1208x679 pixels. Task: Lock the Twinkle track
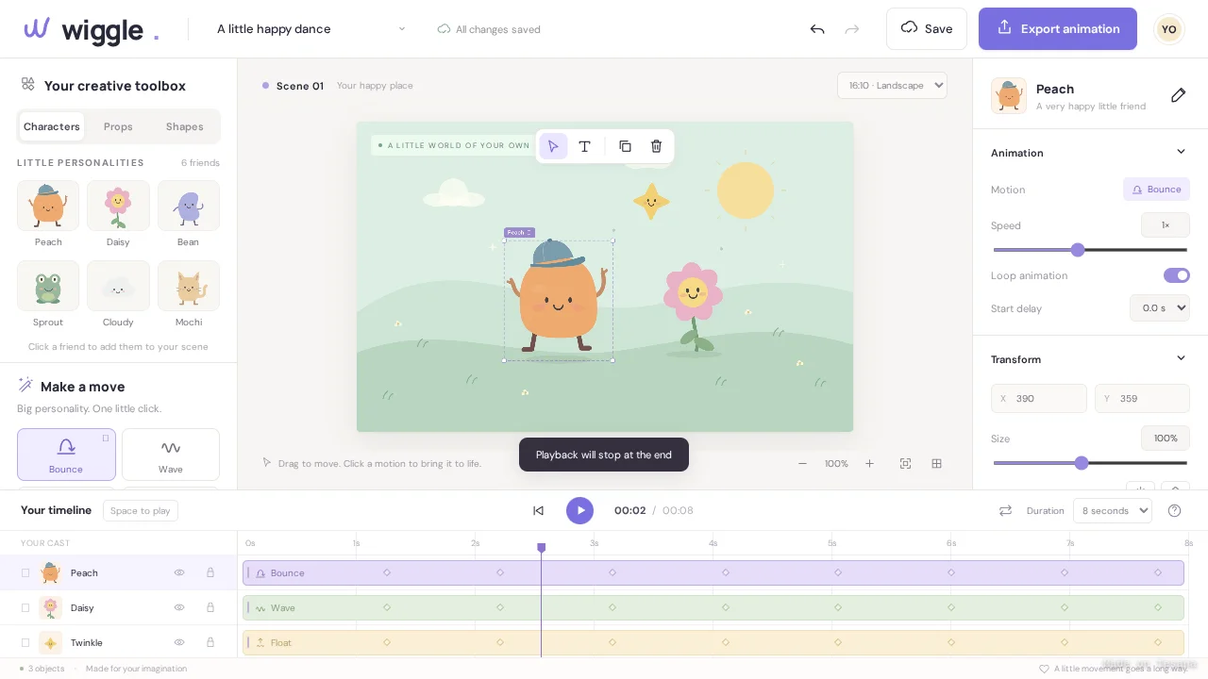210,642
